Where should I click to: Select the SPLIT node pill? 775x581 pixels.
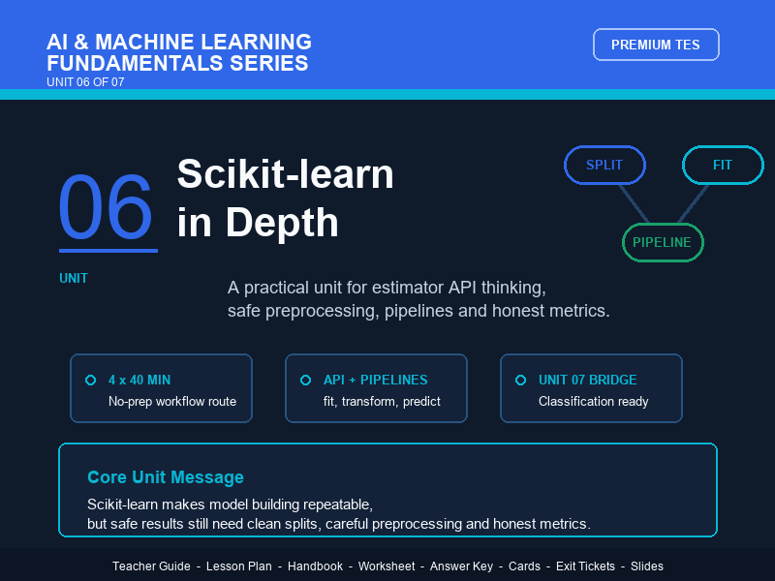pos(604,165)
